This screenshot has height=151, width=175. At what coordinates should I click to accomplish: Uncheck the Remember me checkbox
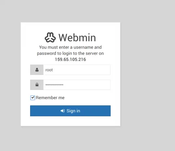(x=33, y=98)
